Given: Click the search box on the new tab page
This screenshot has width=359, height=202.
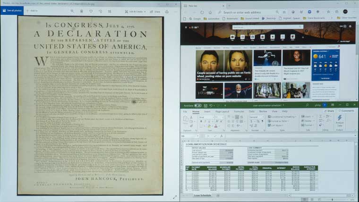Looking at the screenshot, I should point(268,27).
